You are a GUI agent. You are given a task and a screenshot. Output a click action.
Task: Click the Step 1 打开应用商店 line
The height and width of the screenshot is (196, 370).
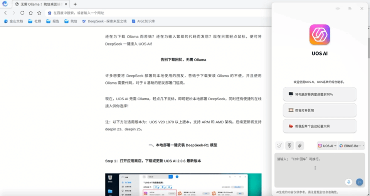(x=153, y=161)
